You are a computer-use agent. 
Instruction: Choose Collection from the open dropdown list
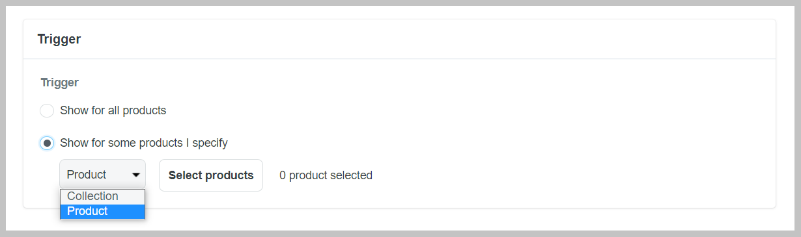[x=102, y=197]
